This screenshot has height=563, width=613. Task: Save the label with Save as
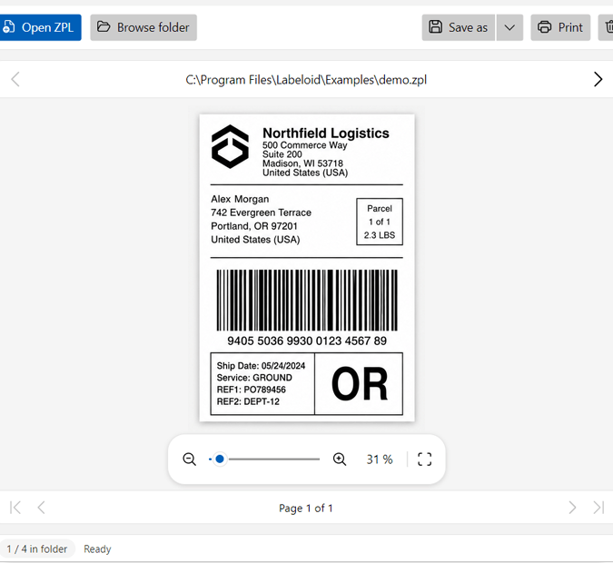(x=459, y=27)
